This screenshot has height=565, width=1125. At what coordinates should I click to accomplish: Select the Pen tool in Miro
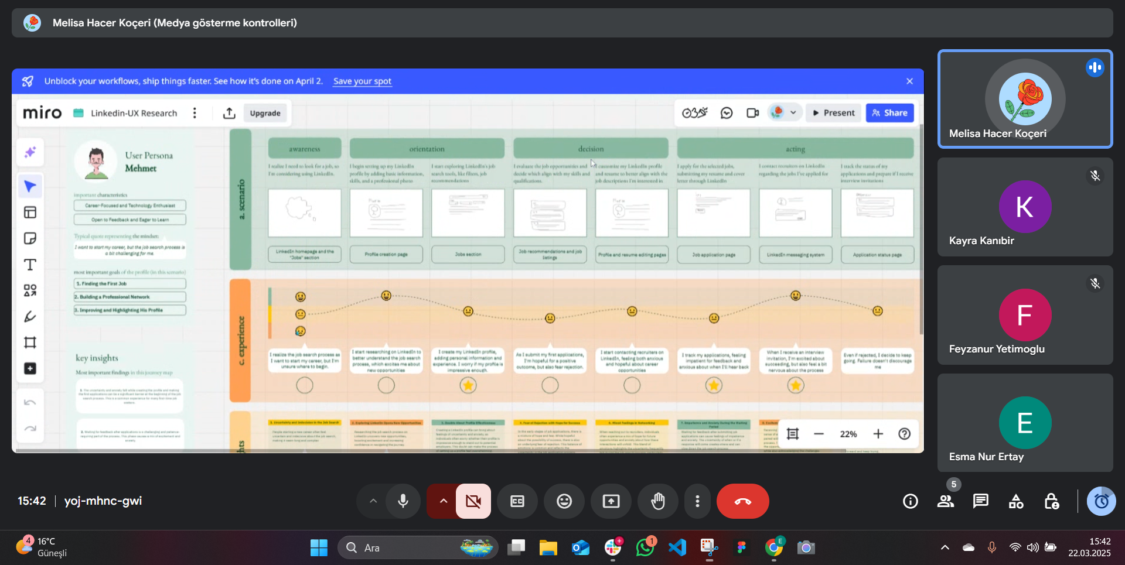tap(30, 316)
